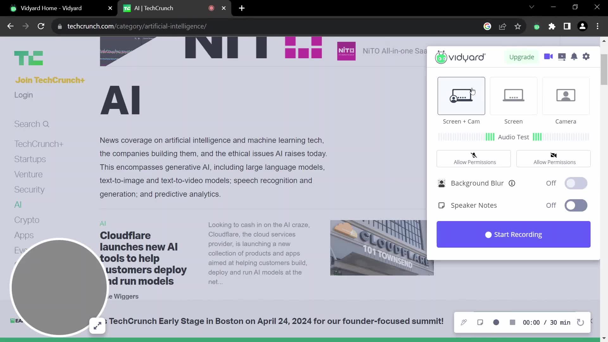Open Vidyard video camera icon
This screenshot has height=342, width=608.
548,57
